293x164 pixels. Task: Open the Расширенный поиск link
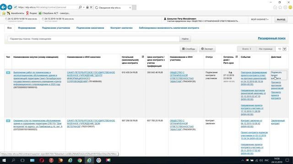(271, 38)
